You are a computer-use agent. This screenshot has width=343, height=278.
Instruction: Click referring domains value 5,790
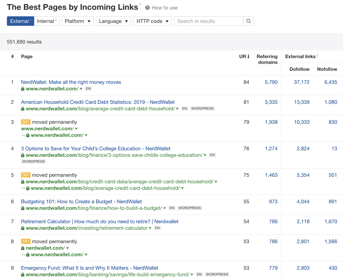pos(271,82)
